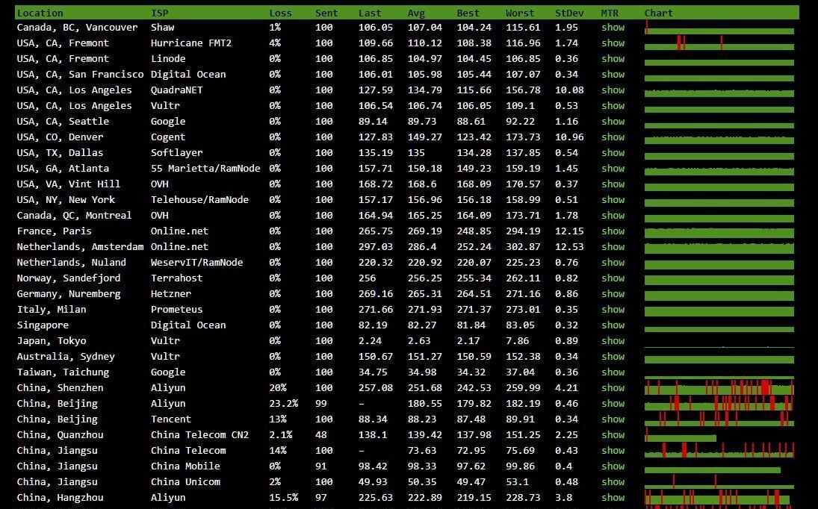Image resolution: width=818 pixels, height=509 pixels.
Task: Select Seattle's 88.61 best value
Action: tap(471, 121)
